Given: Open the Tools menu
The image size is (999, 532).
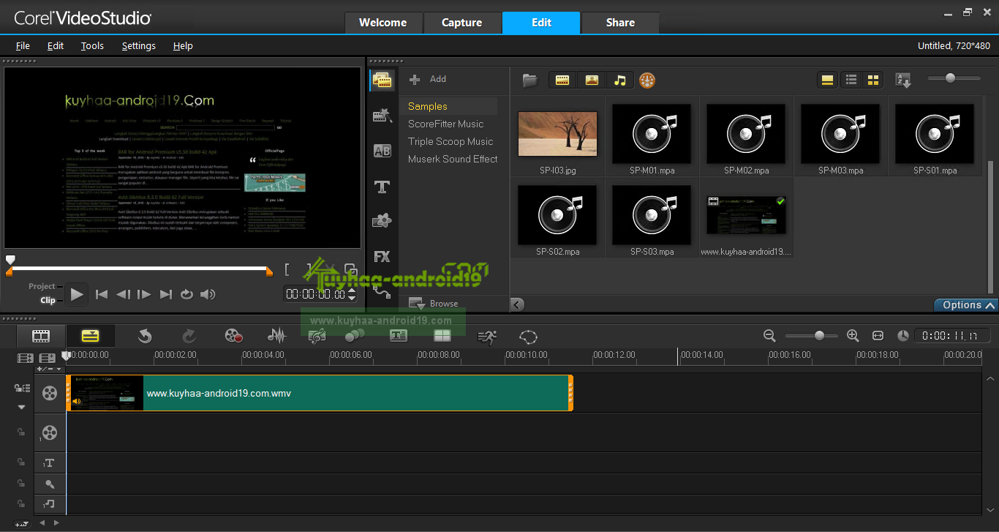Looking at the screenshot, I should click(92, 45).
